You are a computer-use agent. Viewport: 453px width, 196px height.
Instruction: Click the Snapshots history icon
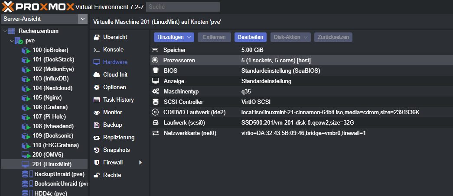tap(97, 150)
